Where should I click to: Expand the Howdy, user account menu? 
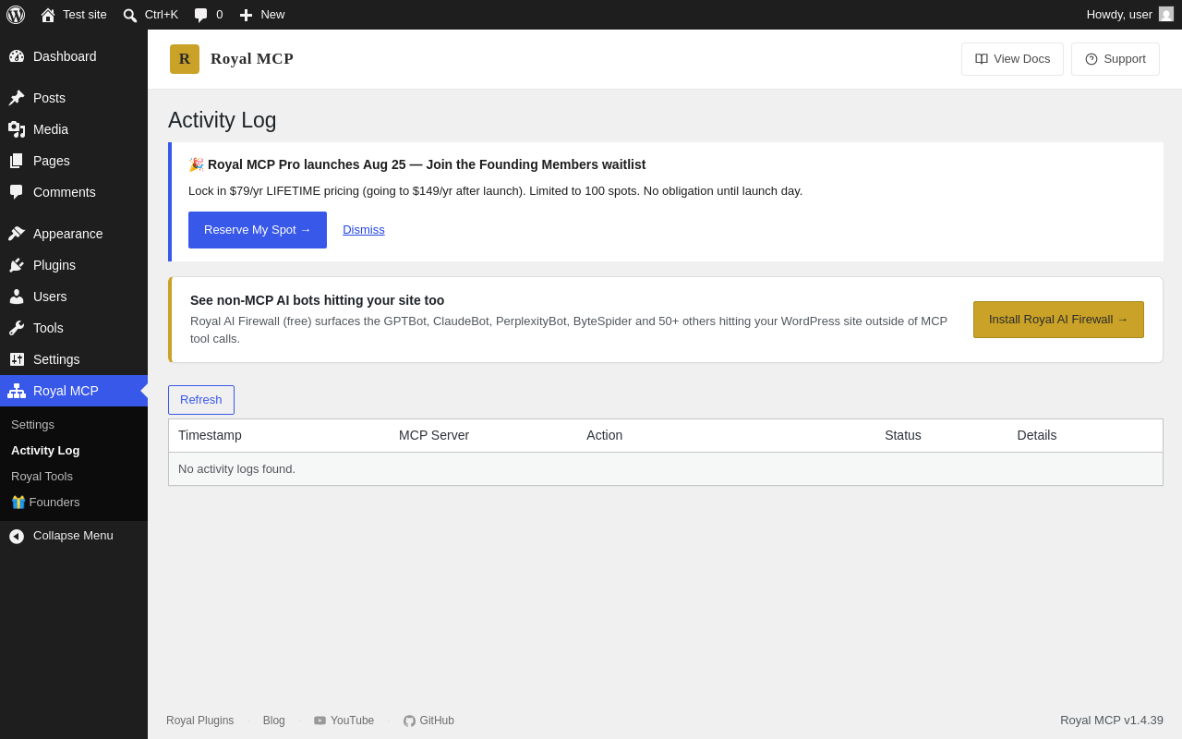click(x=1129, y=15)
